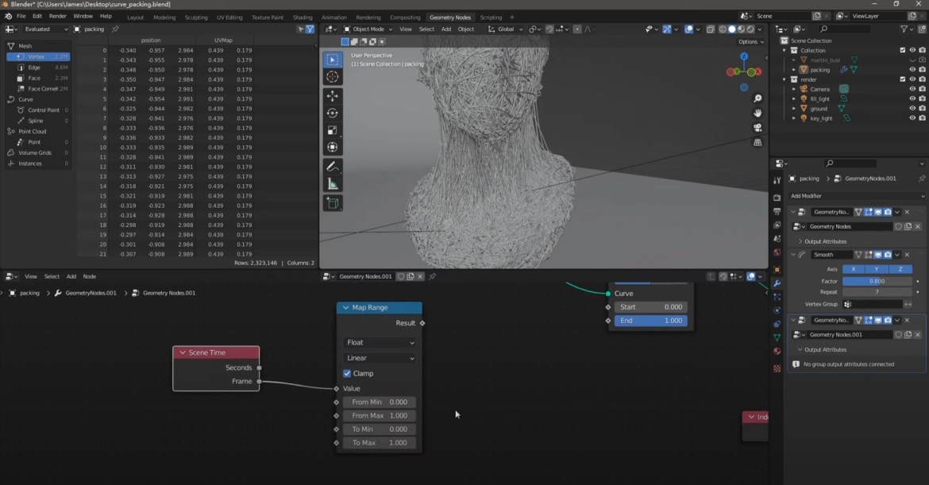
Task: Activate the Cursor tool in viewport
Action: [332, 77]
